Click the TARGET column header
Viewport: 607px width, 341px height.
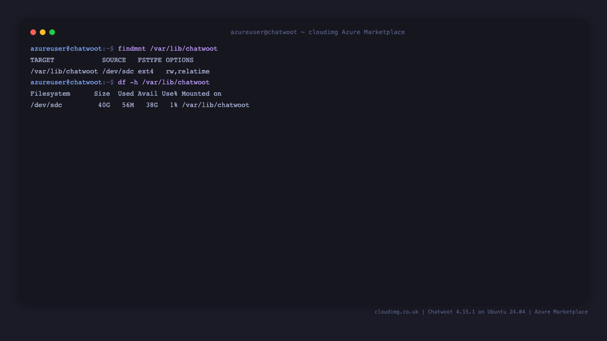point(42,60)
